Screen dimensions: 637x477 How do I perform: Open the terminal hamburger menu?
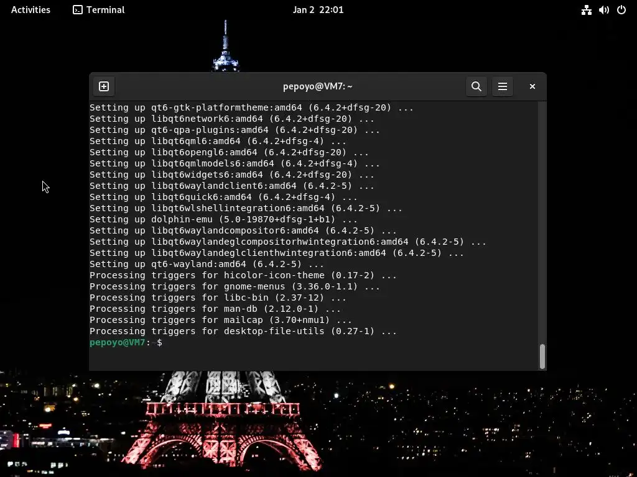[503, 86]
